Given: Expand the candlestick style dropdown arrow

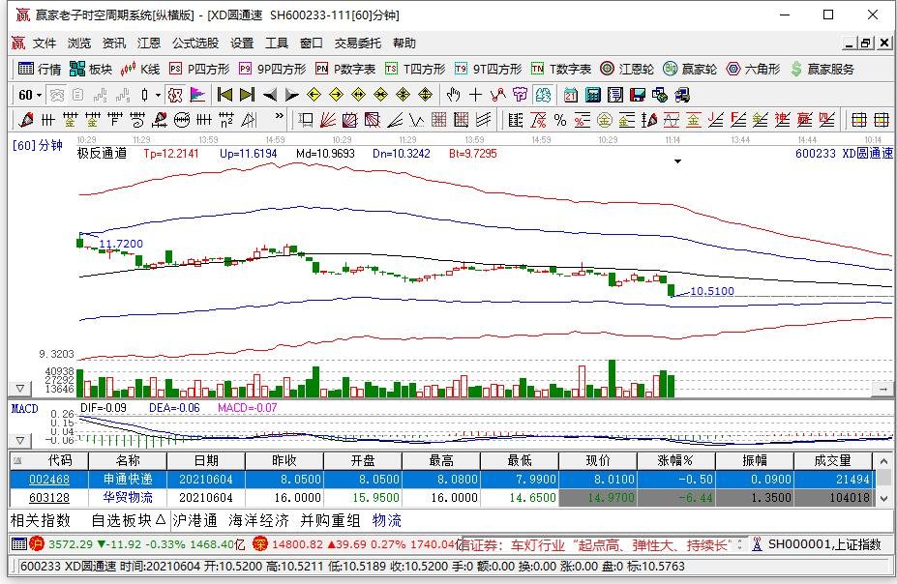Looking at the screenshot, I should 158,96.
